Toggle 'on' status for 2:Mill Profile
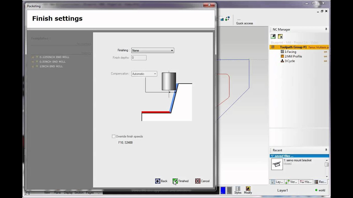 point(325,56)
